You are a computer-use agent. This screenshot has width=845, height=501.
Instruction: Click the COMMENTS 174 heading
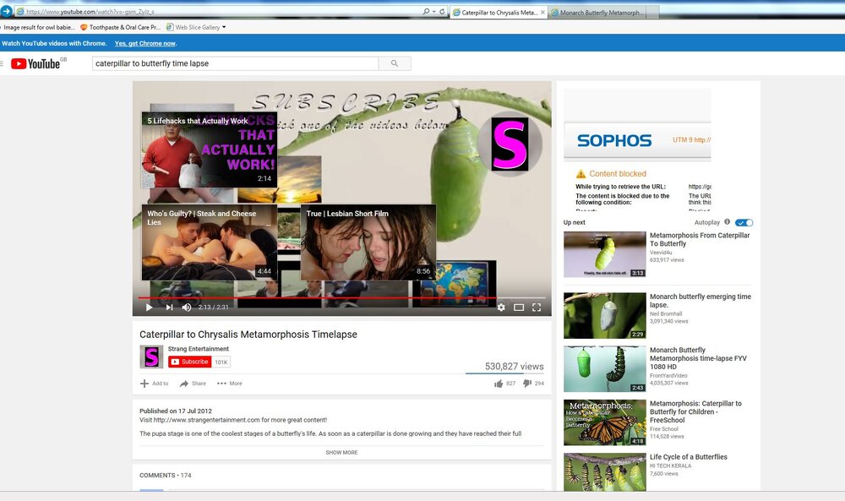click(166, 475)
